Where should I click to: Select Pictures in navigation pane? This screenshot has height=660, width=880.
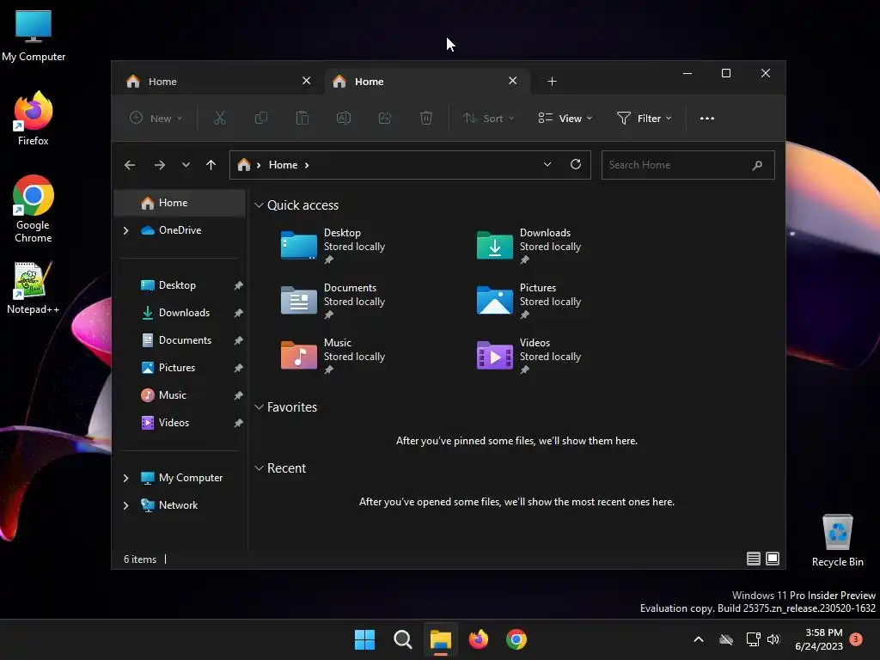[180, 368]
